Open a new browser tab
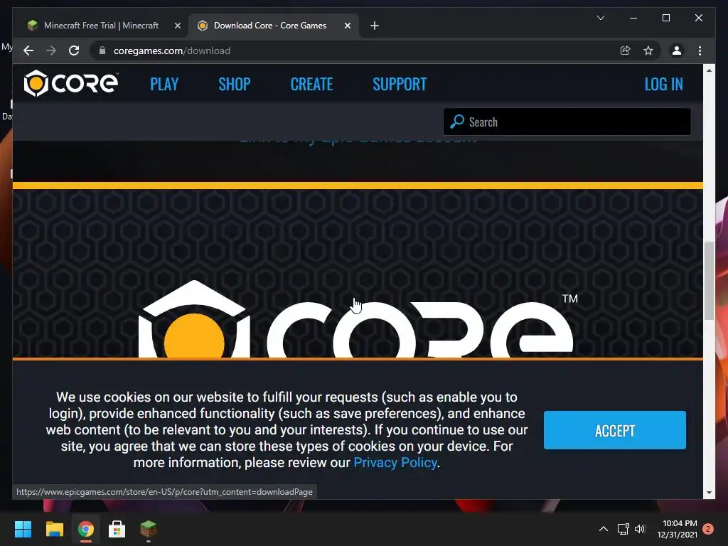Screen dimensions: 728x546 (x=375, y=26)
